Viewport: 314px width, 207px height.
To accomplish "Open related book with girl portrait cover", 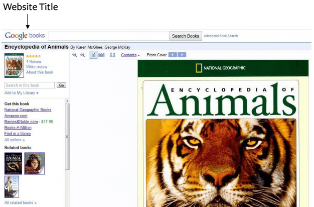I will pos(35,163).
